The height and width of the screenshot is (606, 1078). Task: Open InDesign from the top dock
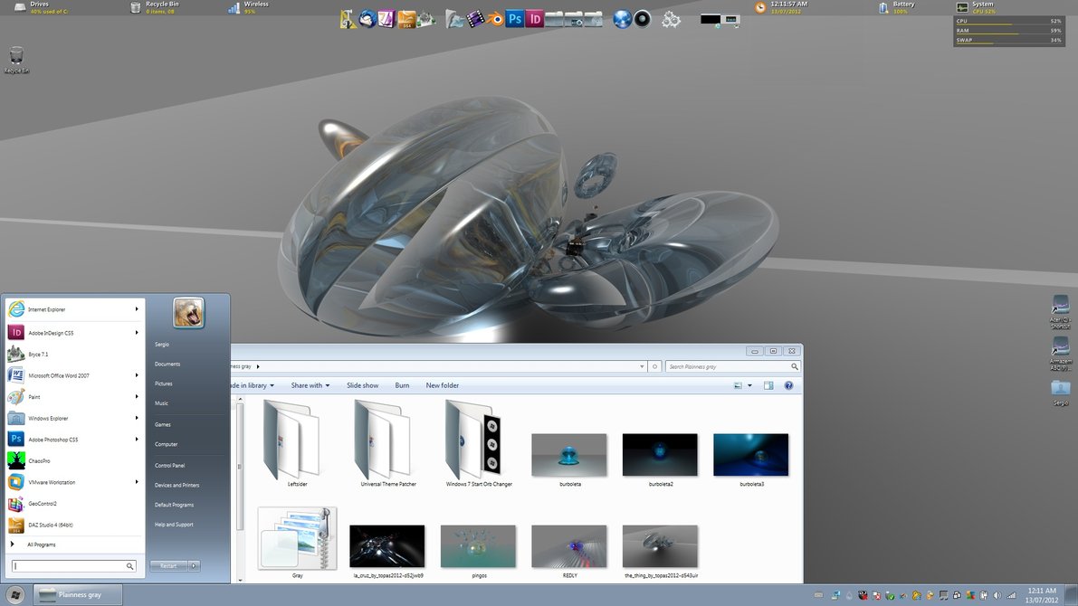535,18
